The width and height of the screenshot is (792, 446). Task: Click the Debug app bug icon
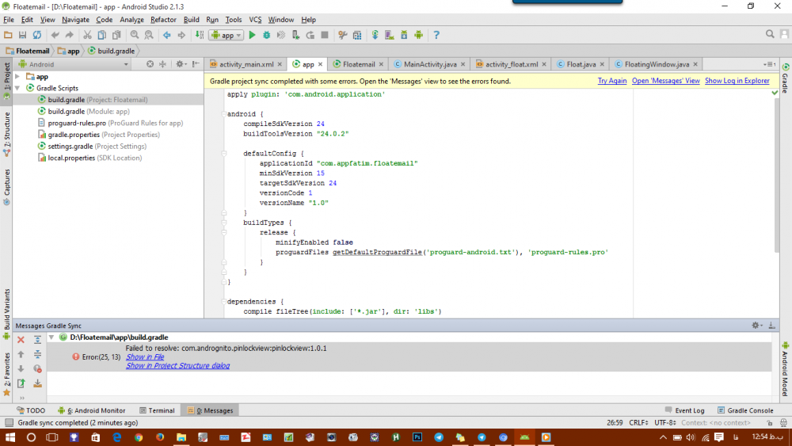click(266, 35)
